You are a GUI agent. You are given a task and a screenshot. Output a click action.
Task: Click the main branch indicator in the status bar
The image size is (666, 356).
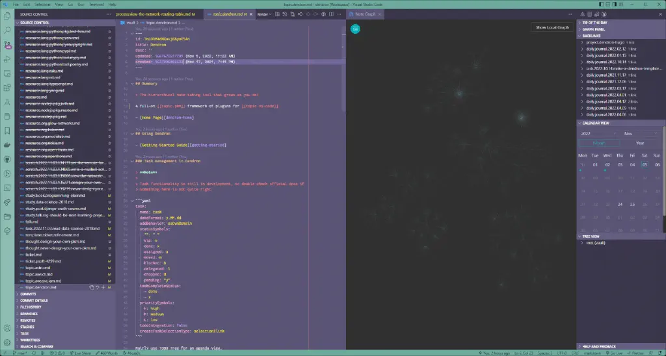pyautogui.click(x=20, y=353)
